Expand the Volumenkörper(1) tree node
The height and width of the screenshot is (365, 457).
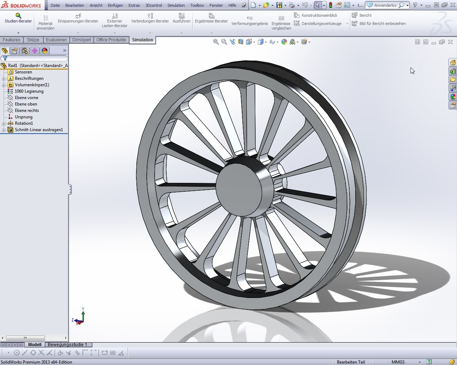tap(4, 85)
